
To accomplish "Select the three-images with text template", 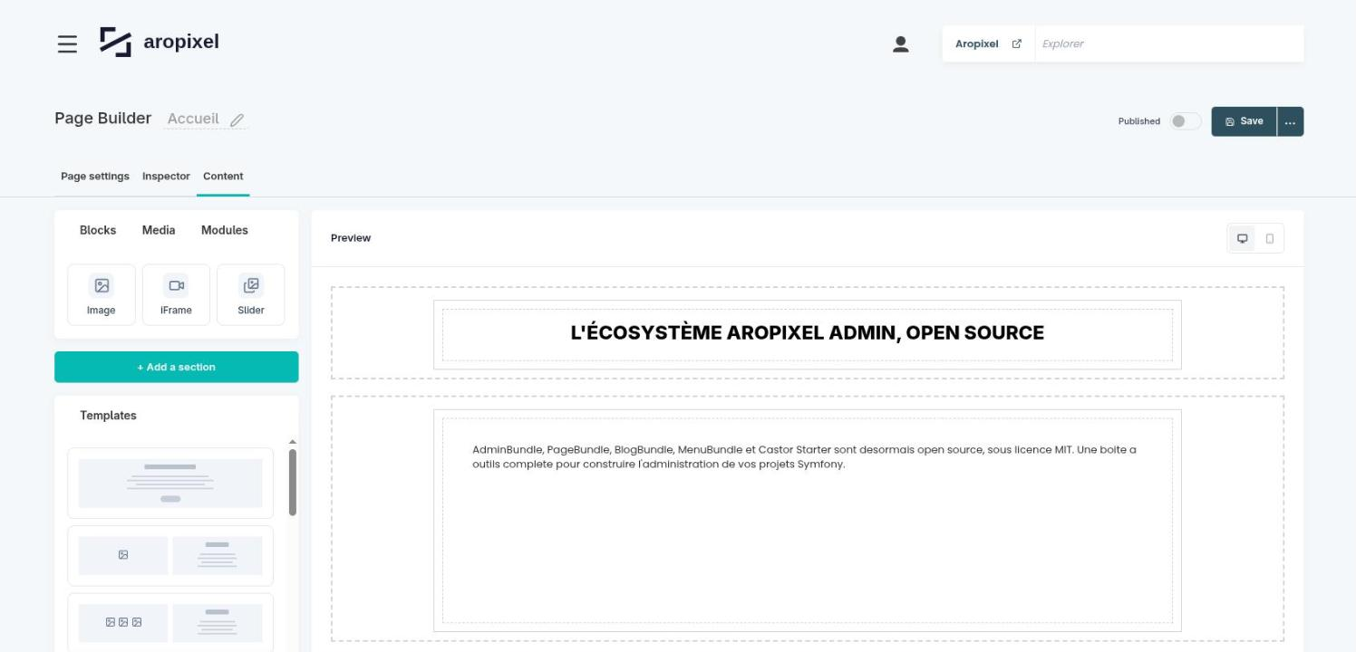I will point(170,623).
